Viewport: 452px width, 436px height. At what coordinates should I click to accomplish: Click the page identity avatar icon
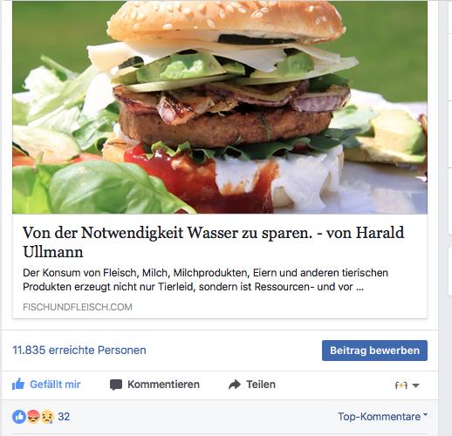(x=401, y=385)
